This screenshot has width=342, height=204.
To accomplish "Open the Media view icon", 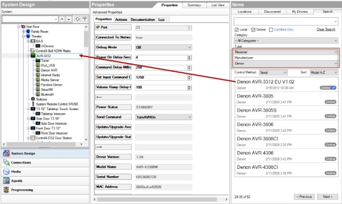I will point(6,171).
